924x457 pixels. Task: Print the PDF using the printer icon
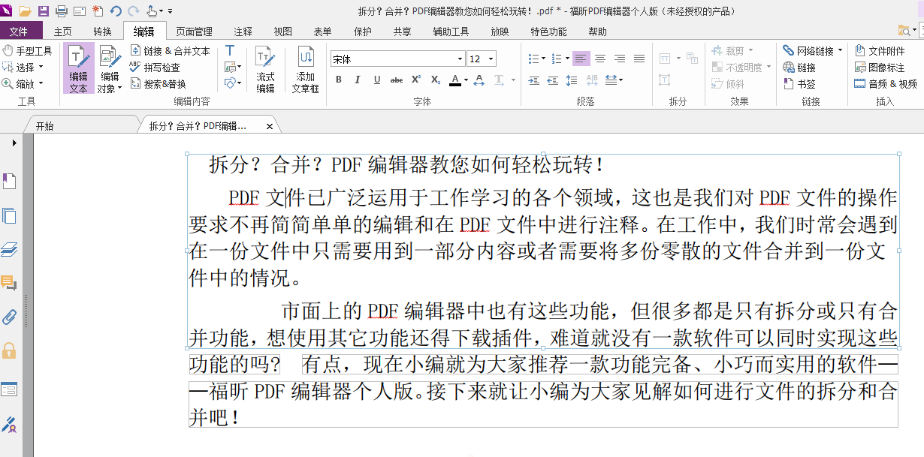pyautogui.click(x=62, y=11)
